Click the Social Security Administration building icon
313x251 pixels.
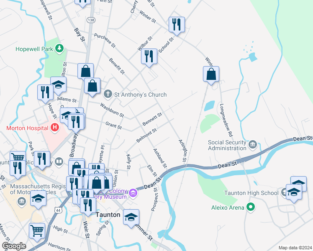point(253,145)
